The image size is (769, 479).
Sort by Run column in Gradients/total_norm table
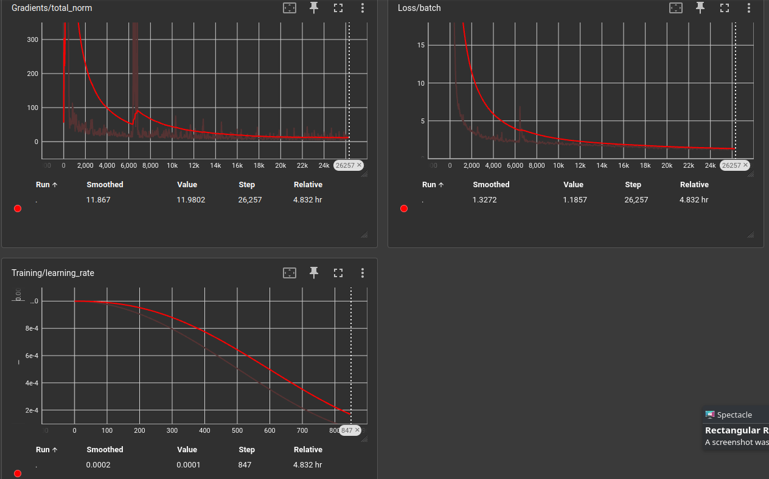pyautogui.click(x=46, y=185)
